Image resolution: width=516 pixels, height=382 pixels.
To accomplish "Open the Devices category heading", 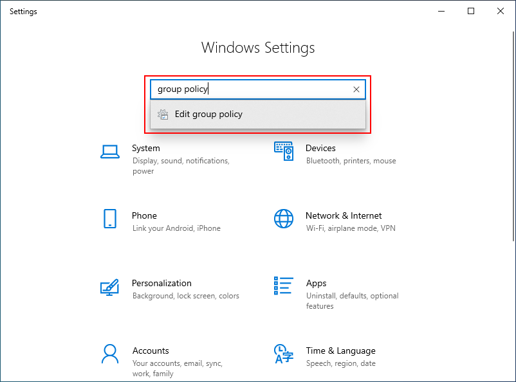I will (x=320, y=148).
